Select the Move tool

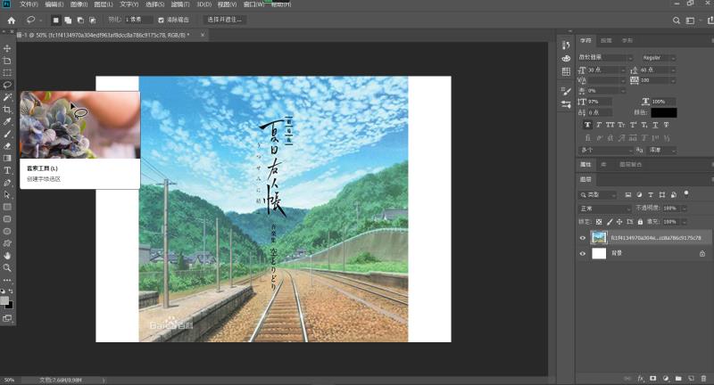tap(7, 48)
